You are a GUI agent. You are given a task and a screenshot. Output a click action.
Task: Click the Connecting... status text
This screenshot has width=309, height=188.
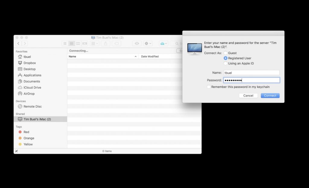point(79,51)
